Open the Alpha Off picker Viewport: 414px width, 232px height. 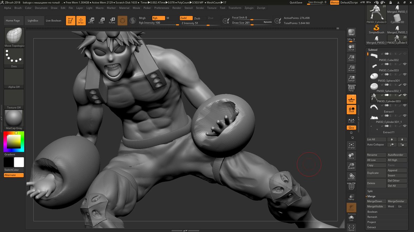(x=14, y=78)
